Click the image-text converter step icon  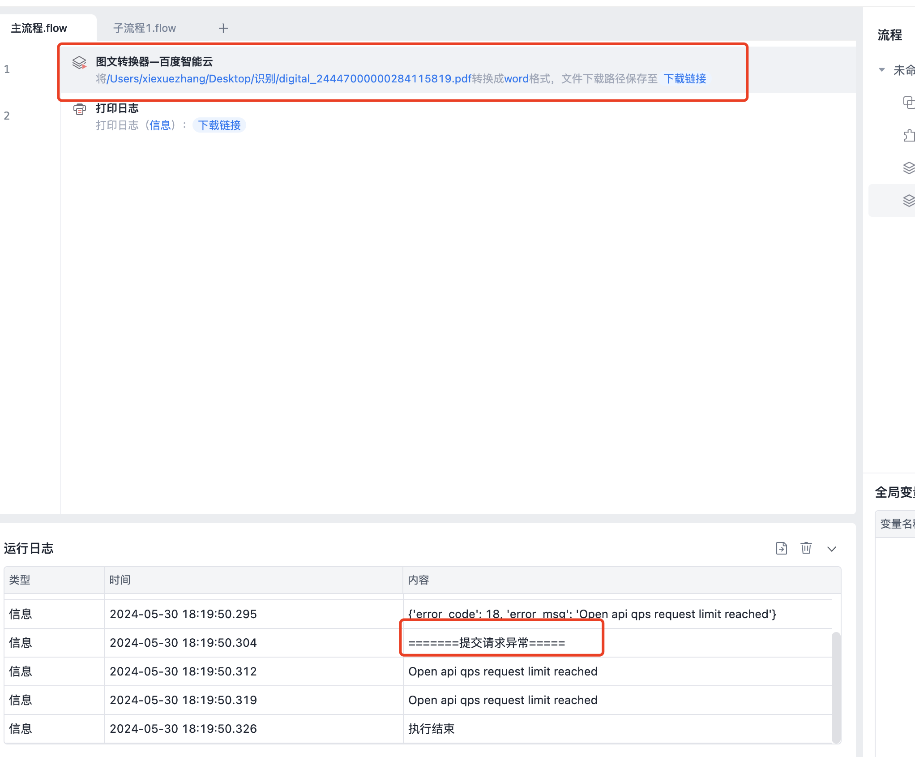click(79, 63)
